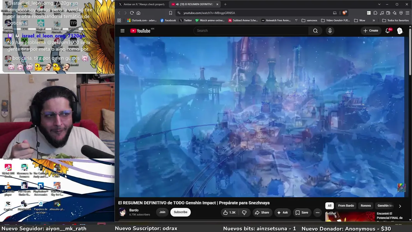The image size is (412, 232).
Task: Open the Bardo channel name link
Action: [134, 210]
